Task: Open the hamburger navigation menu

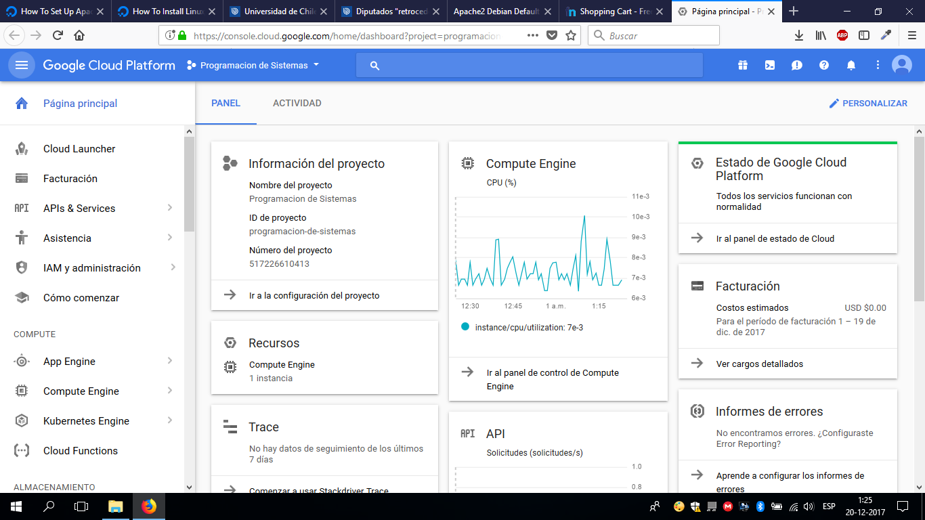Action: 22,65
